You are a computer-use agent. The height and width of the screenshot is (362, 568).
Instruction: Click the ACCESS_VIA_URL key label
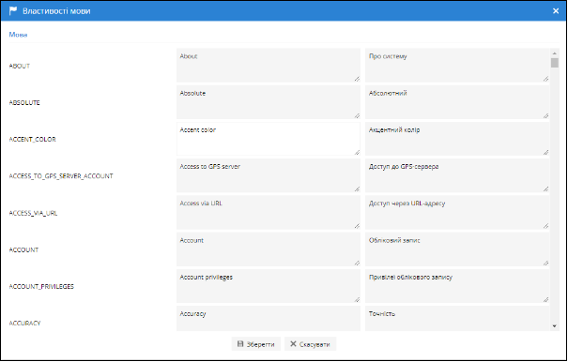(33, 213)
